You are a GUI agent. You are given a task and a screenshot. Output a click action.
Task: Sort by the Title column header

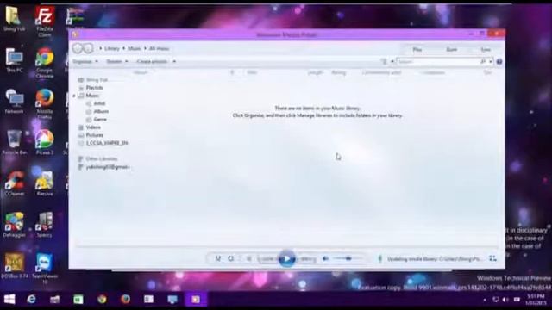252,72
